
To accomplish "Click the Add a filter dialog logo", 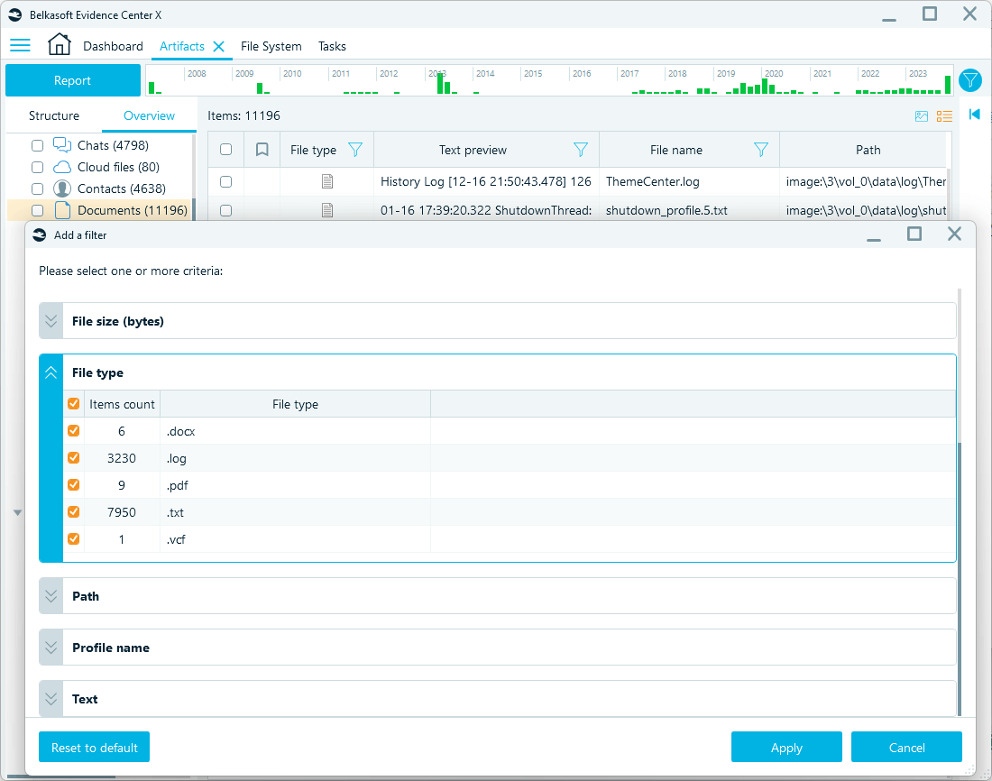I will click(x=40, y=234).
